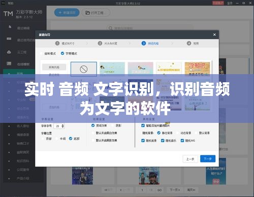This screenshot has width=254, height=197.
Task: Increase font size with stepper arrow
Action: click(x=63, y=125)
